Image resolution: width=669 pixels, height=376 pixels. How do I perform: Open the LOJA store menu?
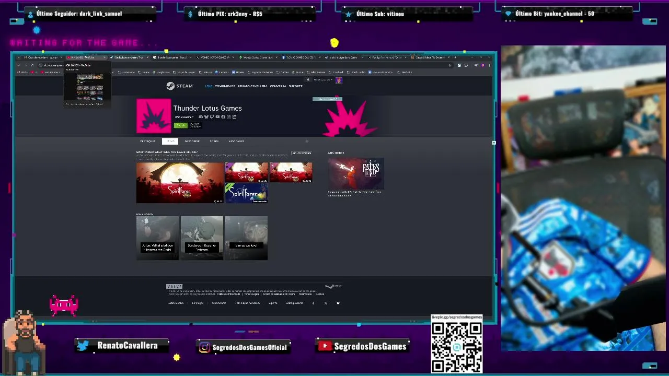(x=209, y=86)
